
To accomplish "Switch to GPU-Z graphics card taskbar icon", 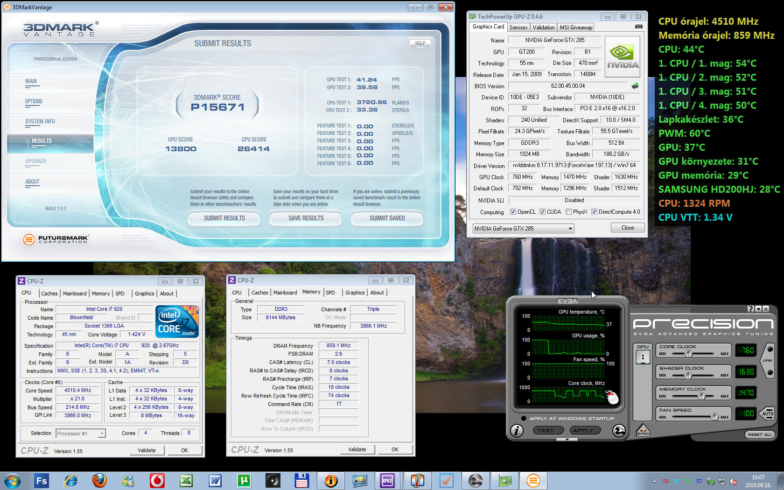I will click(x=504, y=481).
